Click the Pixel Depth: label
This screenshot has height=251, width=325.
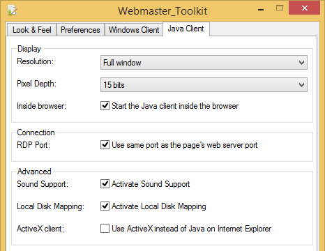click(x=36, y=84)
